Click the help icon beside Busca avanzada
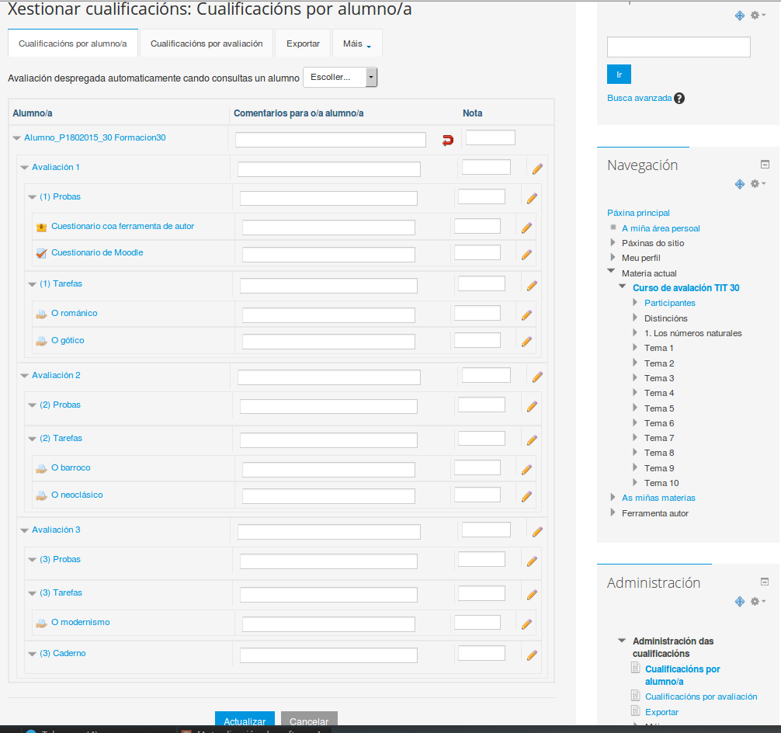The height and width of the screenshot is (733, 781). click(679, 99)
